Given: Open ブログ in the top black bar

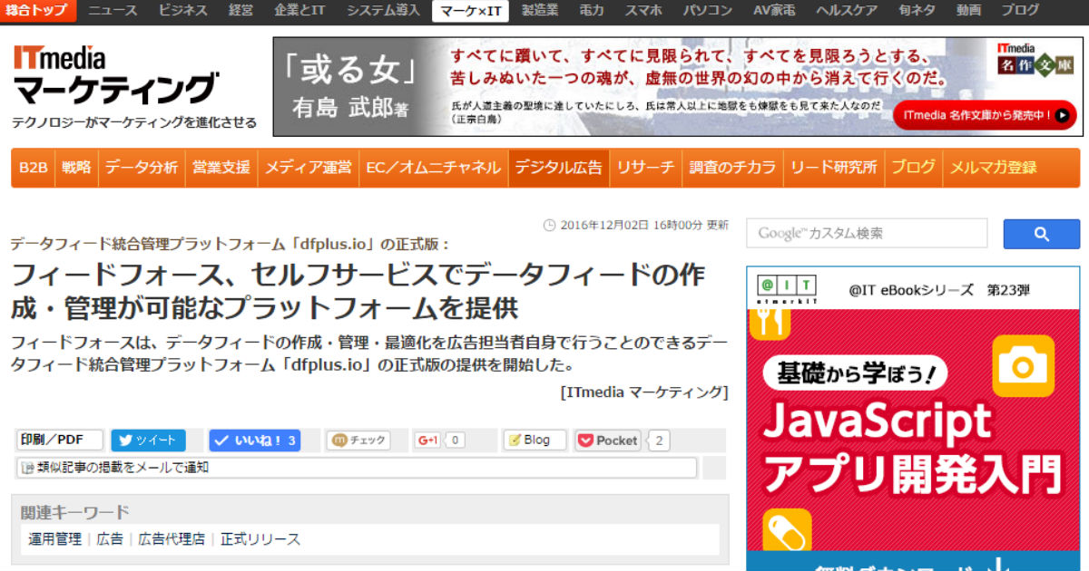Looking at the screenshot, I should (1021, 11).
